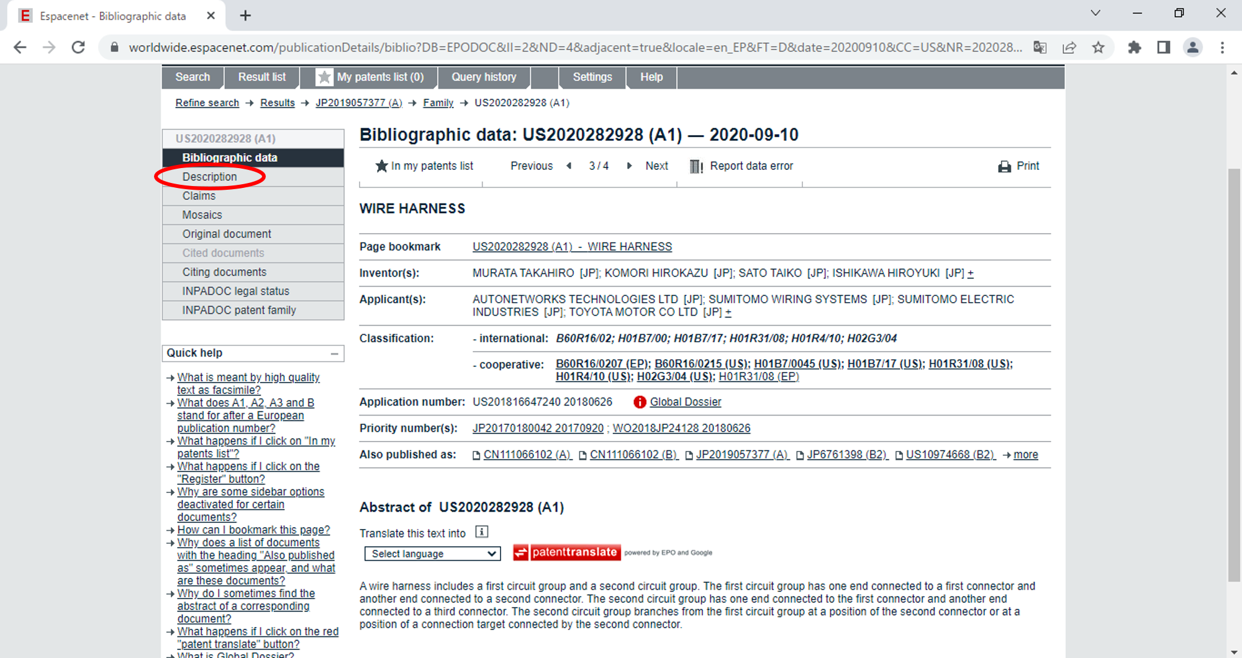
Task: Select Original document in the sidebar
Action: click(x=253, y=234)
